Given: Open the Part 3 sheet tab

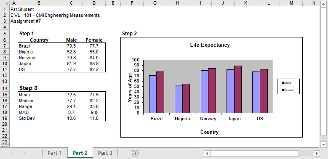Looking at the screenshot, I should 105,153.
